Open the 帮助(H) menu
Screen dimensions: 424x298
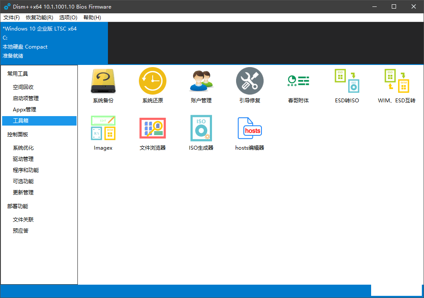(x=92, y=18)
